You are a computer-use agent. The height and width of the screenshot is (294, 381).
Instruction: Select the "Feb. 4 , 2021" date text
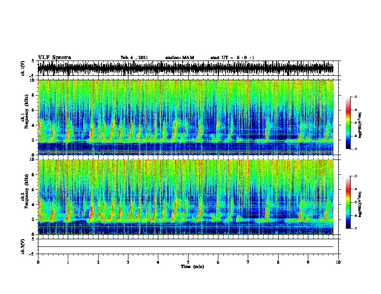click(134, 58)
